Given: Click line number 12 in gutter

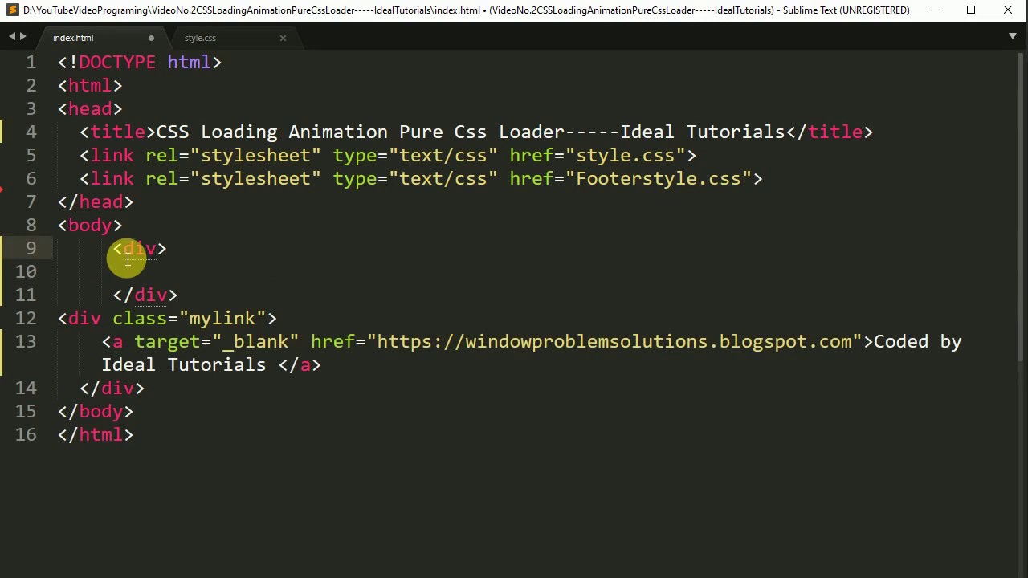Looking at the screenshot, I should point(26,318).
